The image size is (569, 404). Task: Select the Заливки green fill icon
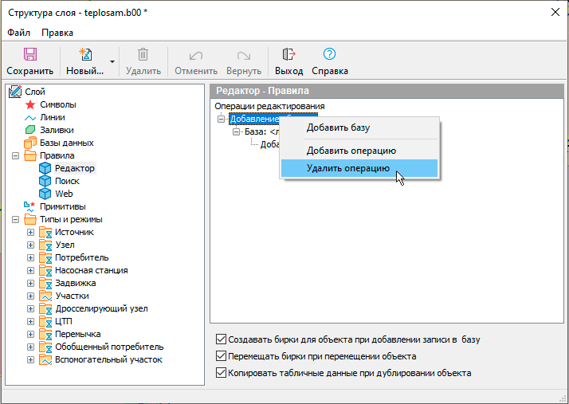tap(30, 130)
